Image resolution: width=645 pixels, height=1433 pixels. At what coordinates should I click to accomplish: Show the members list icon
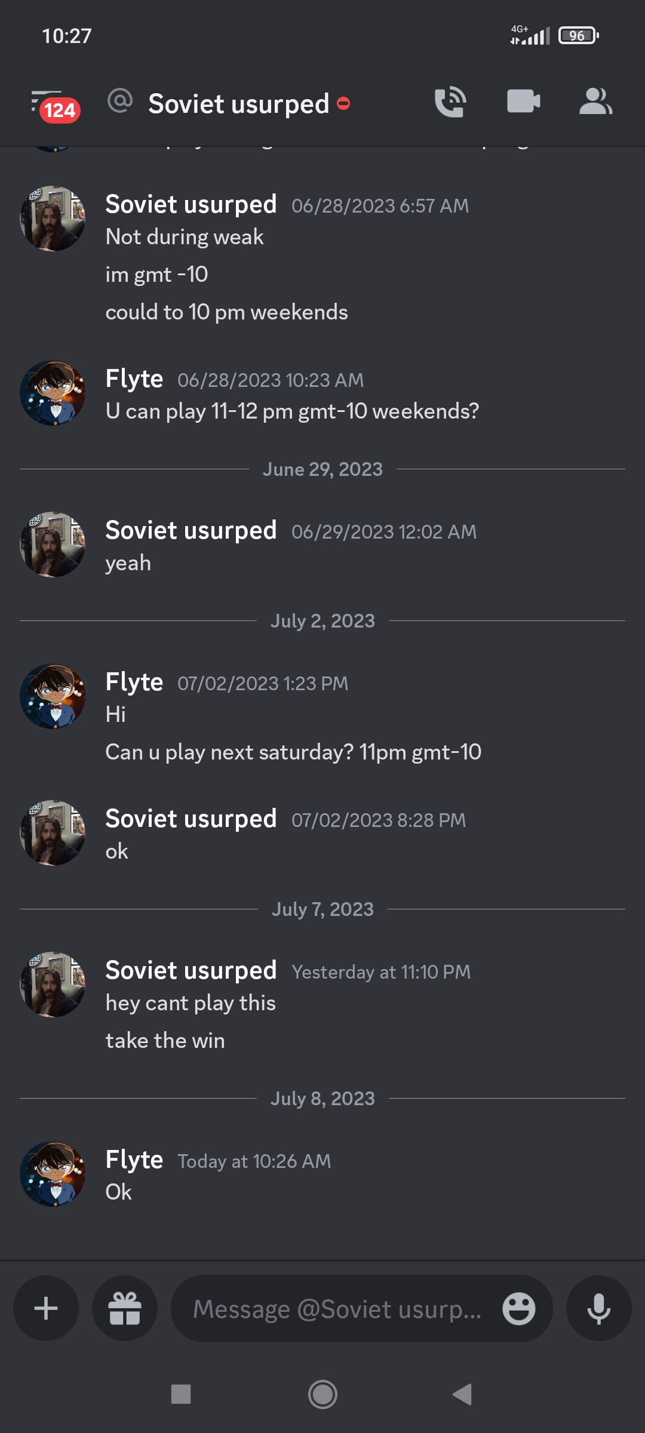pos(595,102)
